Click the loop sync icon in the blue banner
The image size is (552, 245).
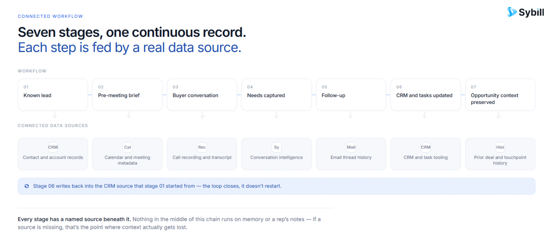click(27, 186)
